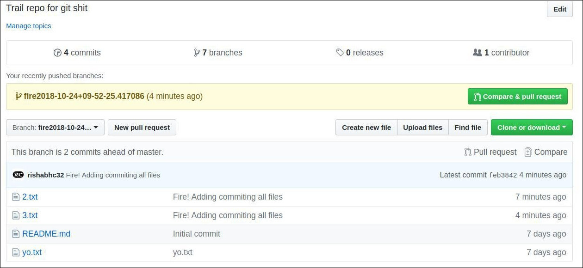Click the commits history clock icon

coord(57,53)
